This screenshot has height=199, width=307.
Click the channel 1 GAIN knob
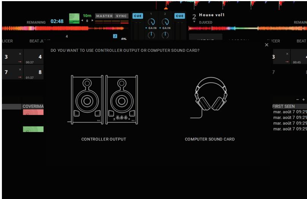[151, 22]
